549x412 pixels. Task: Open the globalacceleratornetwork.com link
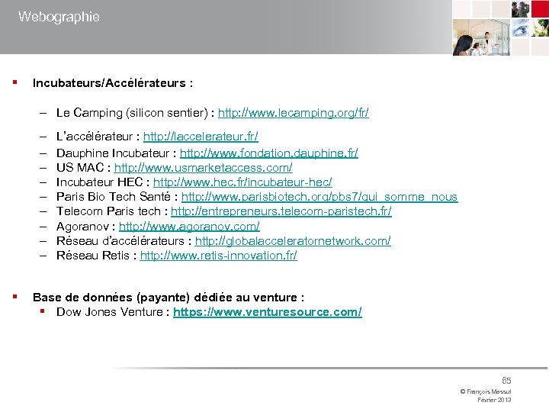(293, 241)
